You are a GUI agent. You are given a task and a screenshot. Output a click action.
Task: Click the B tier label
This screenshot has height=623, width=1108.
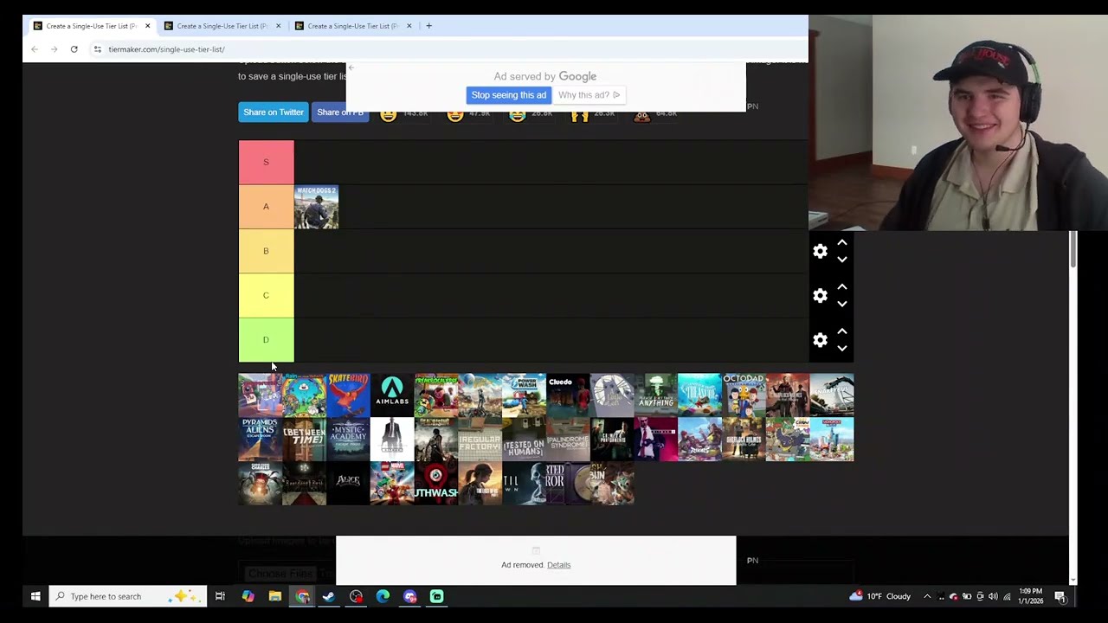pos(266,251)
